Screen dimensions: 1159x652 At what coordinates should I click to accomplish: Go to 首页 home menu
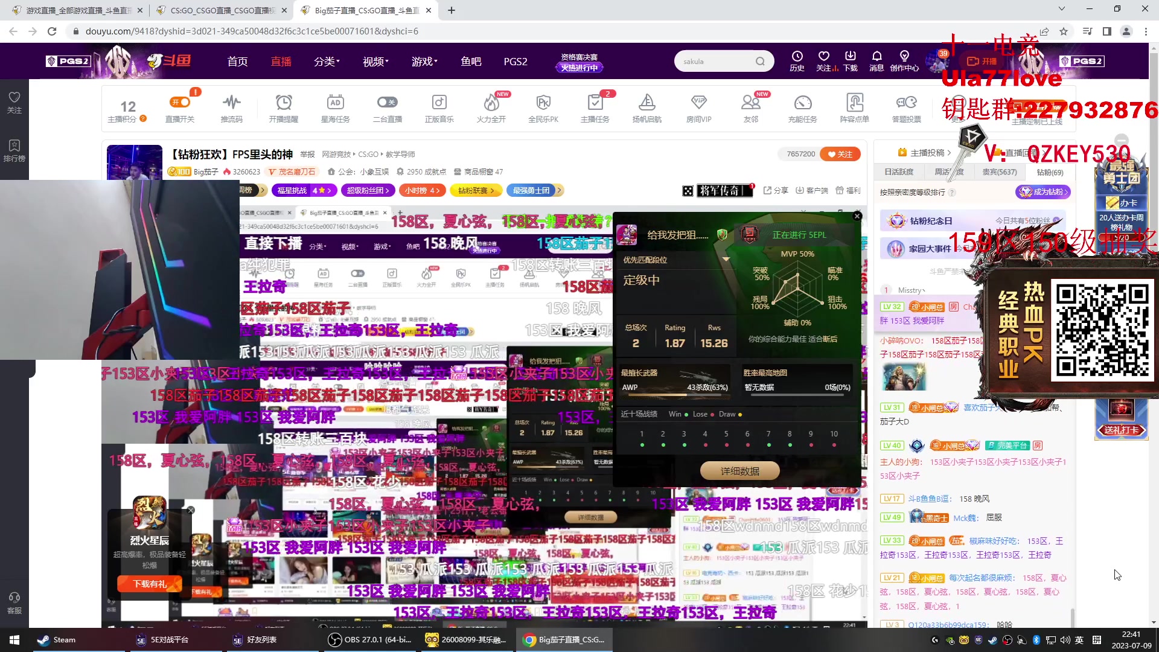[x=237, y=61]
